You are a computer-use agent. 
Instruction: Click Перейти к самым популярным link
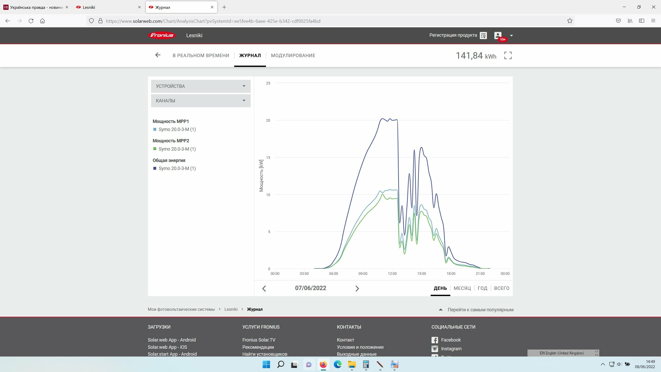tap(480, 310)
